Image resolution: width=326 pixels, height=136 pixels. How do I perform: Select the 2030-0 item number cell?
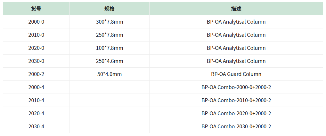tap(36, 61)
